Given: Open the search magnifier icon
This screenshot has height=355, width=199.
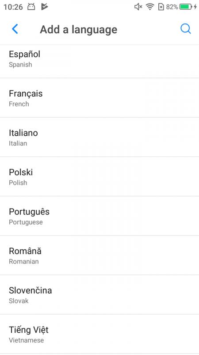Looking at the screenshot, I should [186, 29].
